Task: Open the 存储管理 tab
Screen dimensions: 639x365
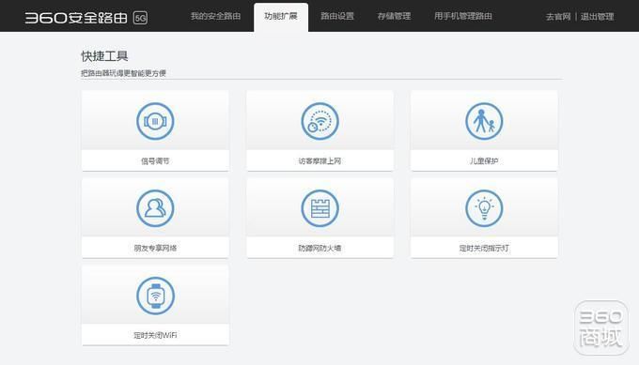Action: pyautogui.click(x=394, y=16)
